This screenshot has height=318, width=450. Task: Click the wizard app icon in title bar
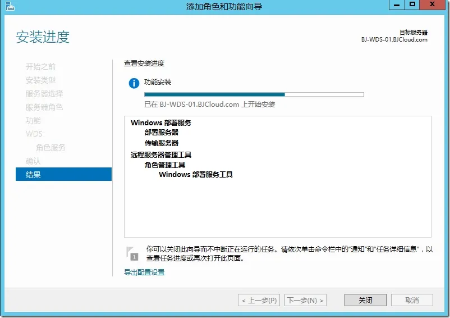[10, 6]
